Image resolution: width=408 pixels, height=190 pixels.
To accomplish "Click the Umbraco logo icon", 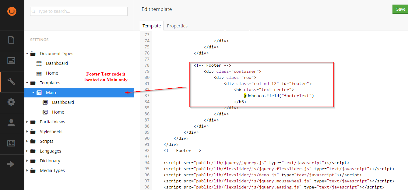I will pyautogui.click(x=12, y=11).
